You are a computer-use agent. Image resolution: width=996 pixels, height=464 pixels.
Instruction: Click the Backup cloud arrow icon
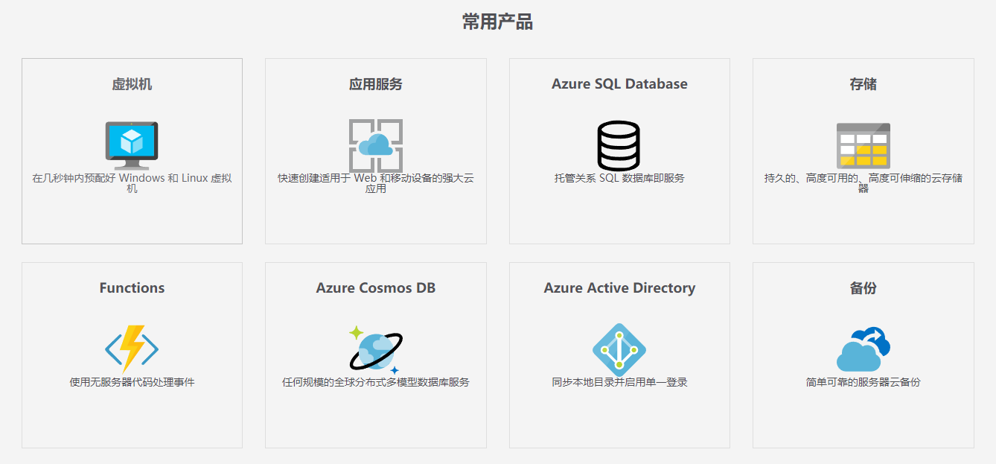point(863,349)
